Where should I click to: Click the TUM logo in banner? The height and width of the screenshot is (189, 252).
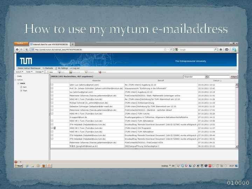click(26, 61)
